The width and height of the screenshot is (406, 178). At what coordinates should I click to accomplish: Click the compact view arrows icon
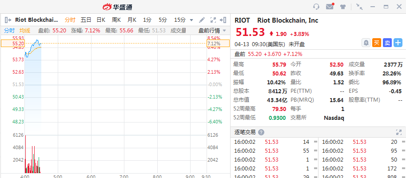359,7
